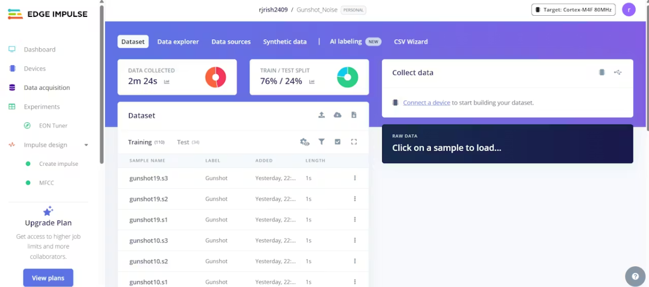The width and height of the screenshot is (649, 287).
Task: Collapse the Impulse design menu arrow
Action: [86, 145]
